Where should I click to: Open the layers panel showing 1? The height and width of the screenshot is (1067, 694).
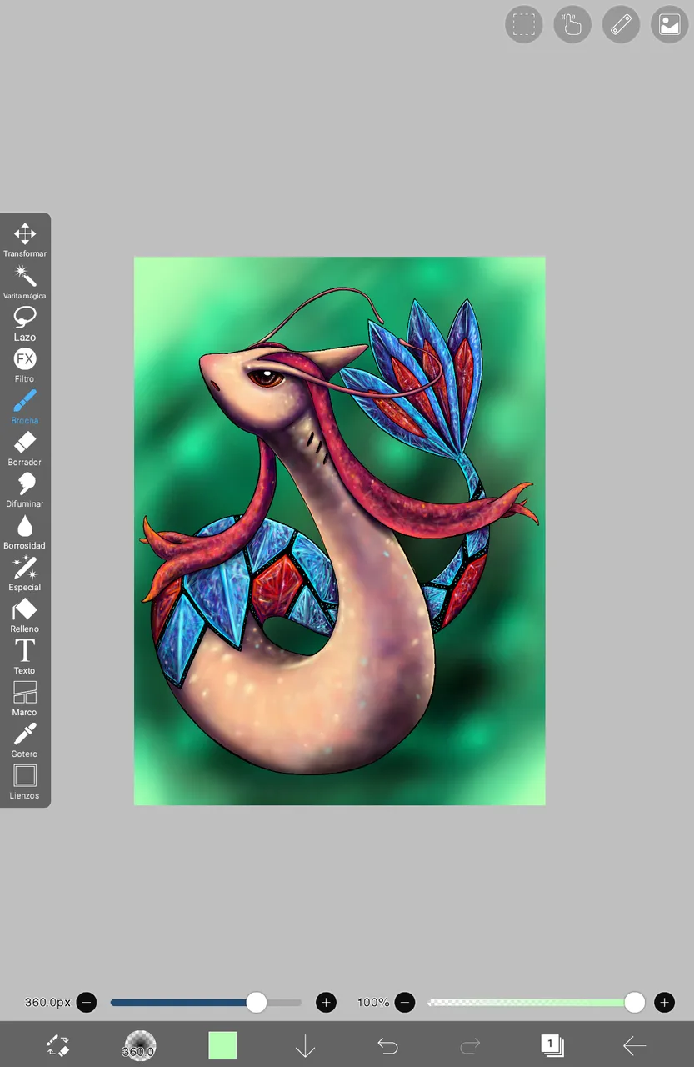[x=552, y=1045]
